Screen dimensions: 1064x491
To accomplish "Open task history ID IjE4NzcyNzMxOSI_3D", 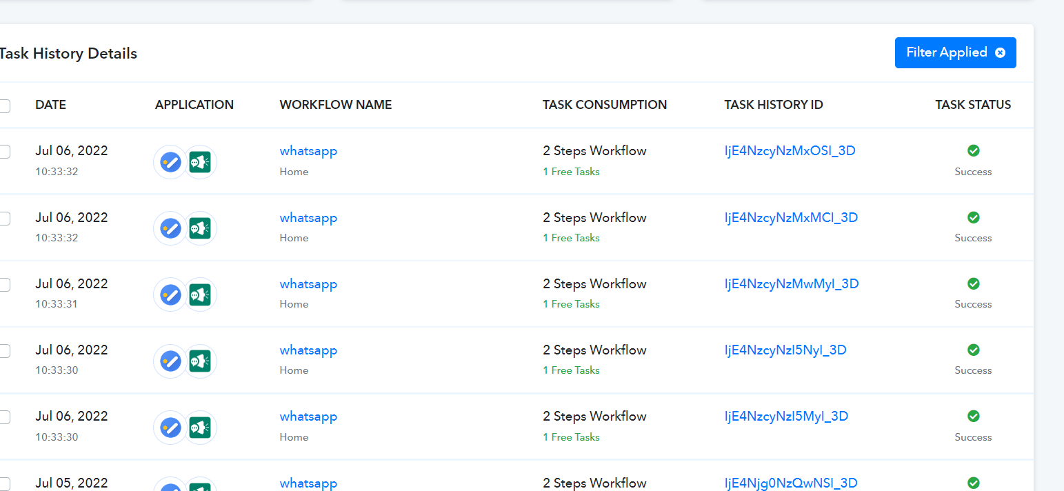I will pos(790,150).
